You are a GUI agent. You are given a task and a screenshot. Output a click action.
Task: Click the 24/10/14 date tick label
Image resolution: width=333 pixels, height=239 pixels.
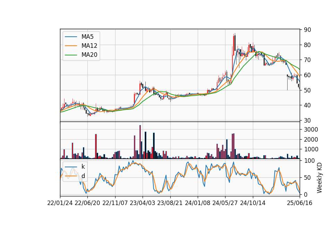coord(253,203)
